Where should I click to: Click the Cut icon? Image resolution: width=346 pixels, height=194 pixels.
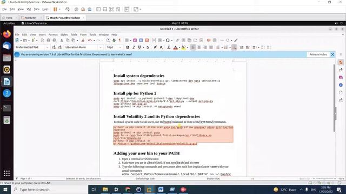click(x=62, y=40)
